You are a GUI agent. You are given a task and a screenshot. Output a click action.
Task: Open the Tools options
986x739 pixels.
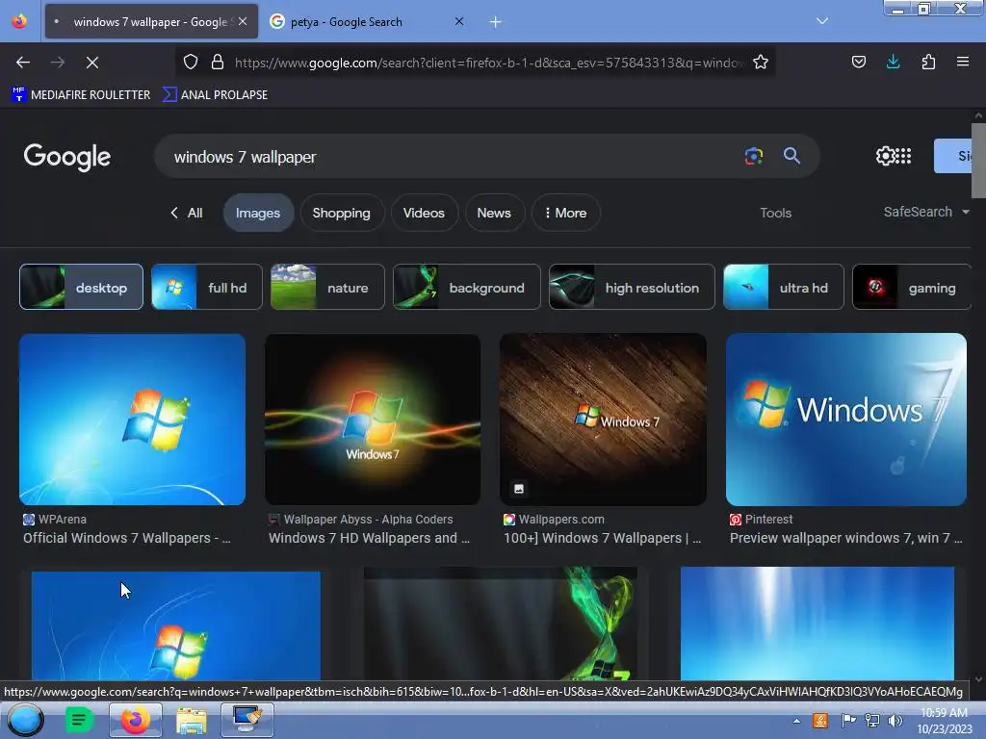pyautogui.click(x=775, y=213)
